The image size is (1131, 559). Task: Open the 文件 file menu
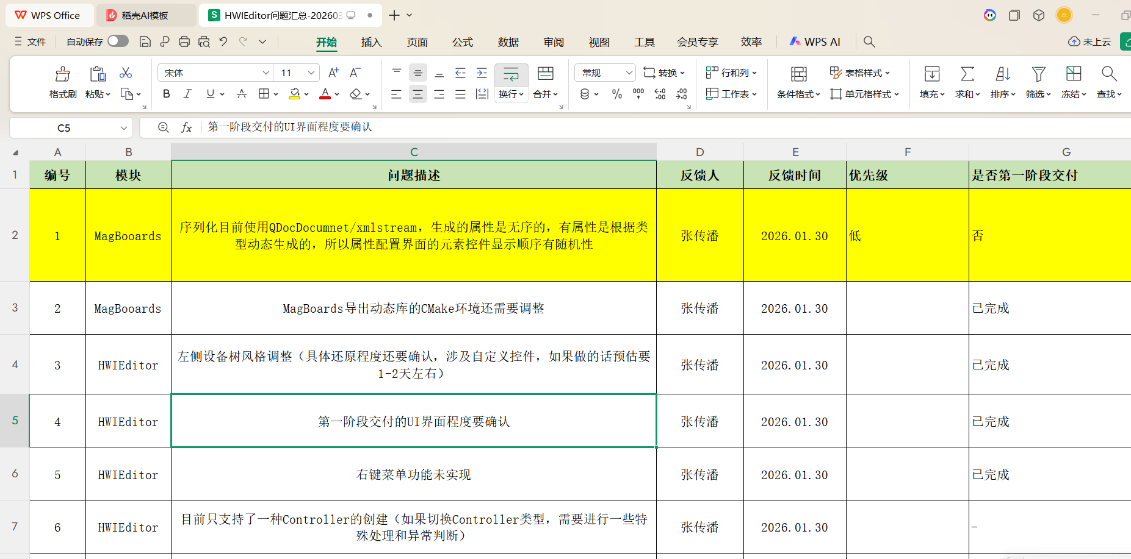pos(31,41)
